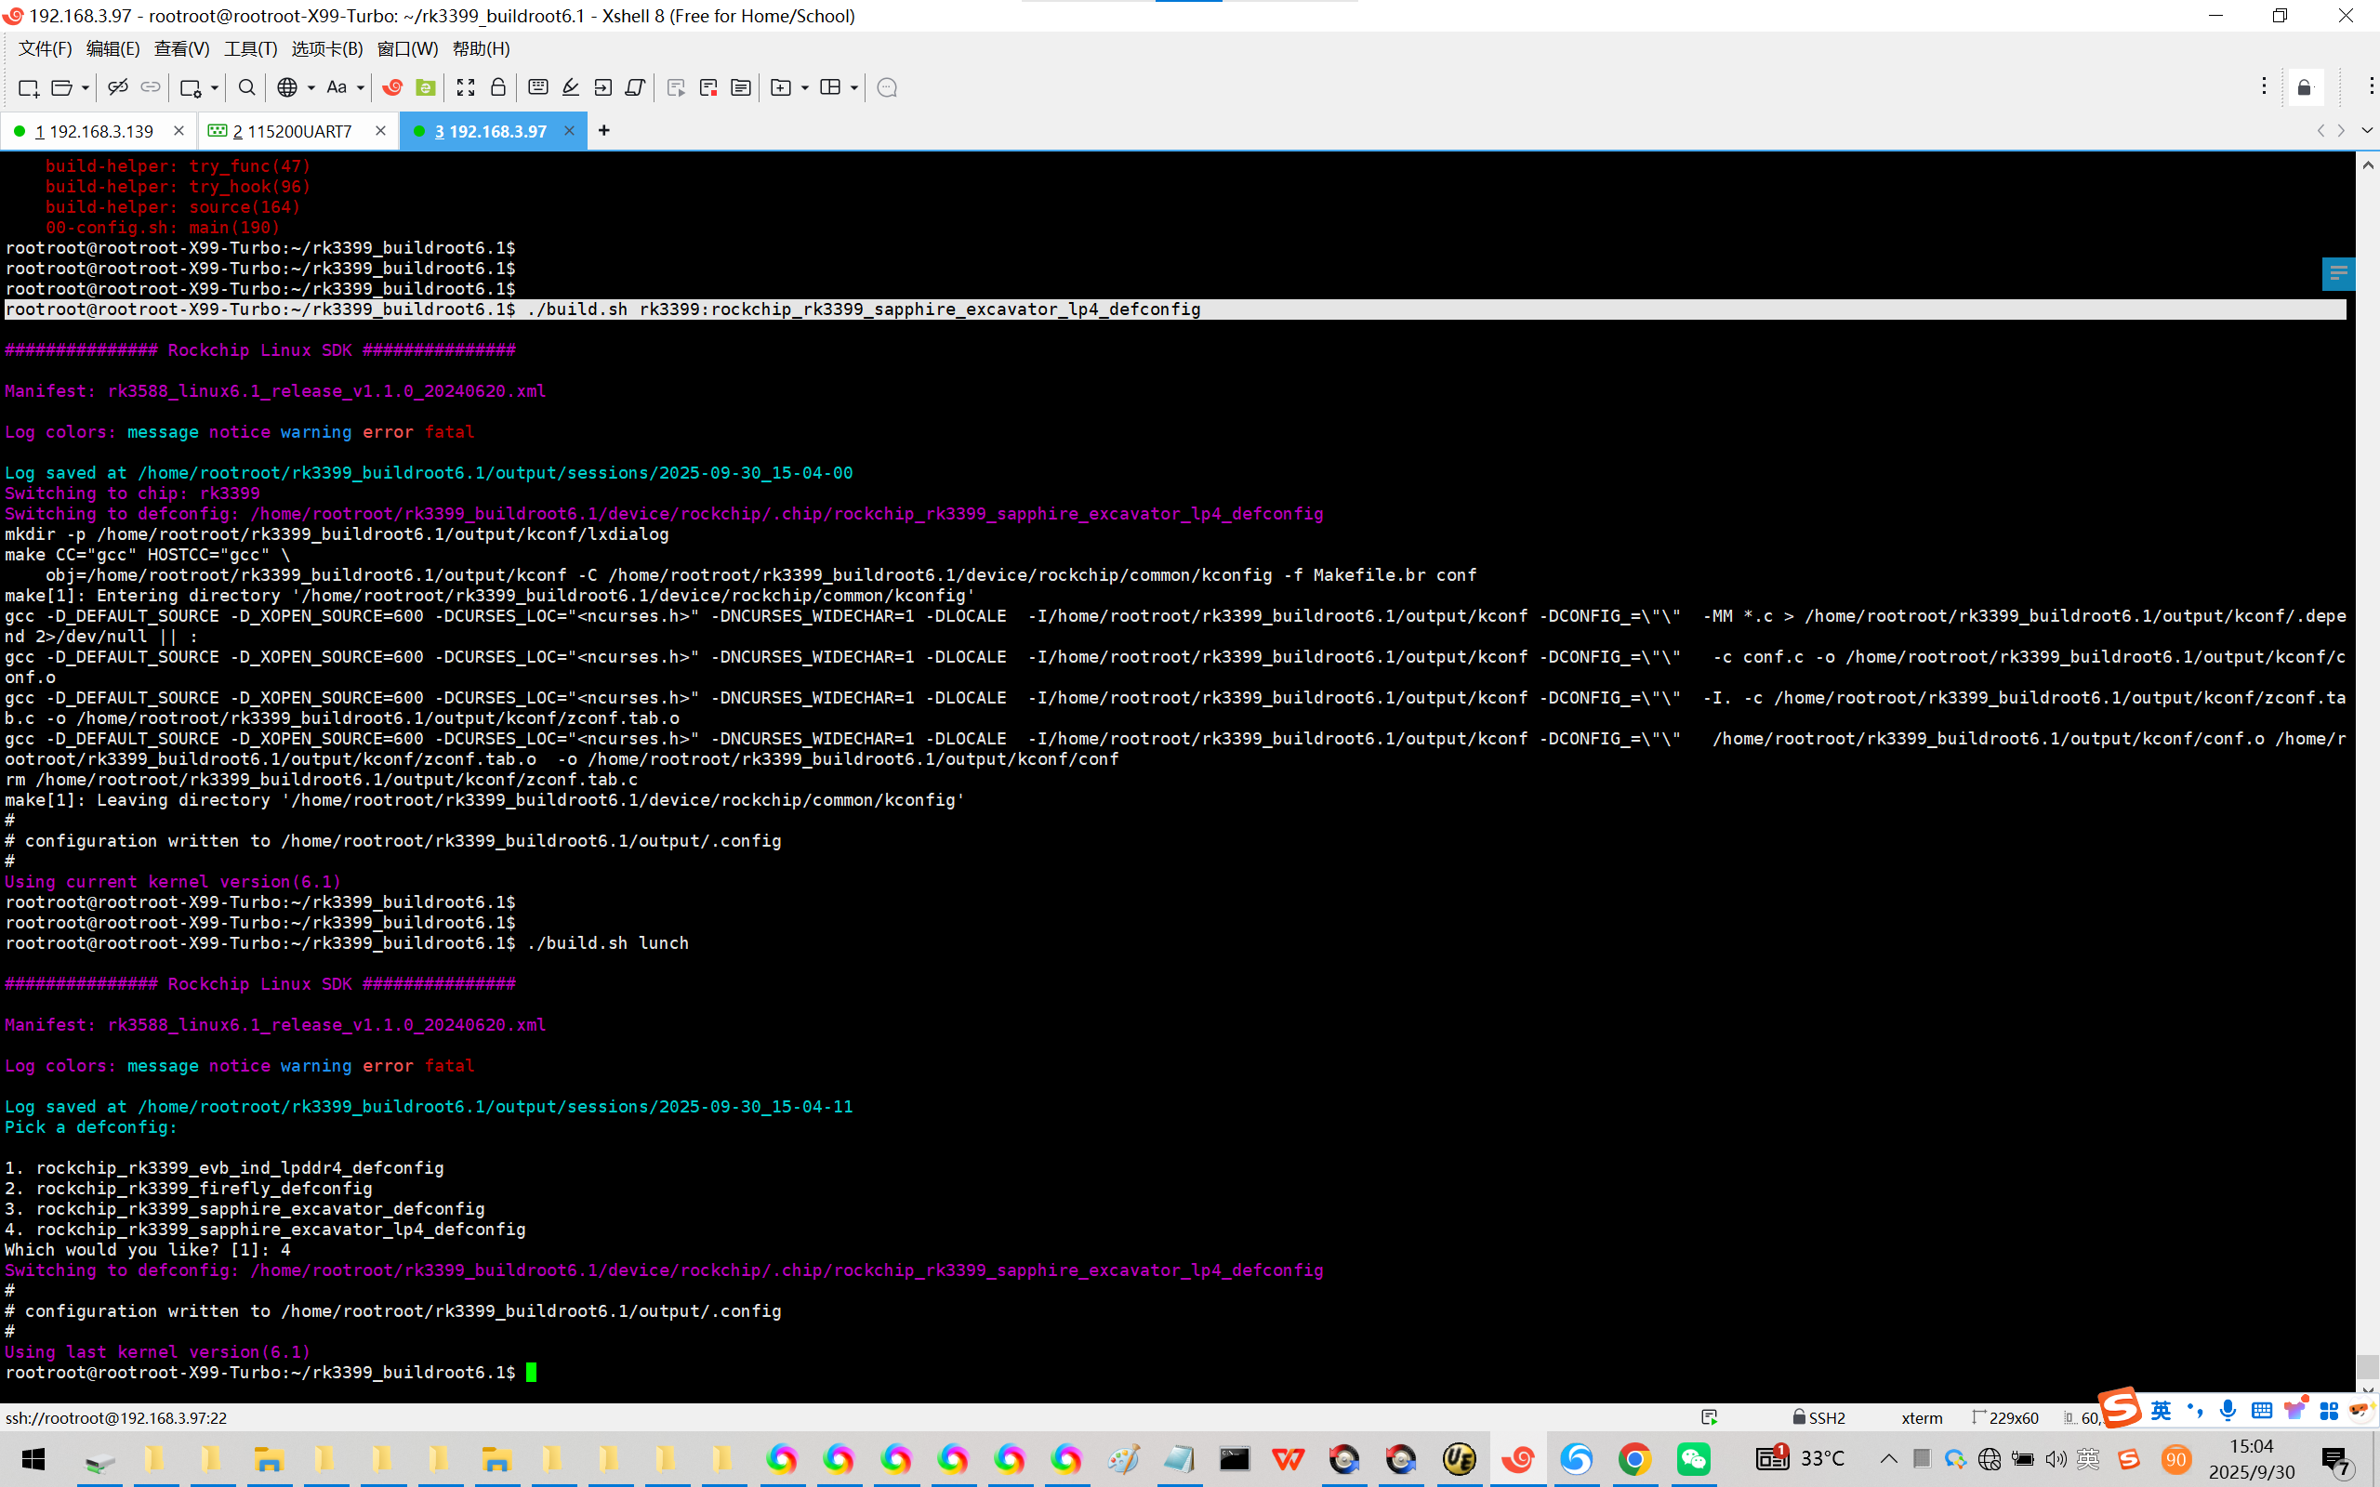Viewport: 2380px width, 1487px height.
Task: Toggle the toolbar padlock lock screen
Action: point(497,87)
